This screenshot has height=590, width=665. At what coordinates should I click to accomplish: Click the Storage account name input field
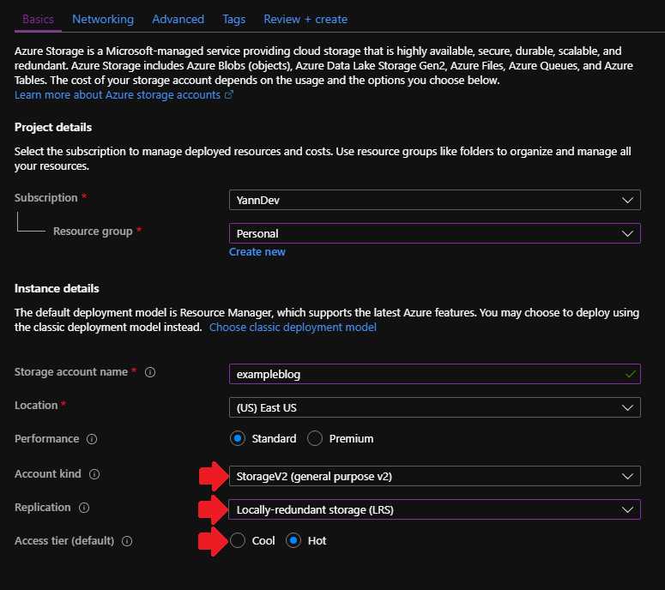(x=425, y=374)
